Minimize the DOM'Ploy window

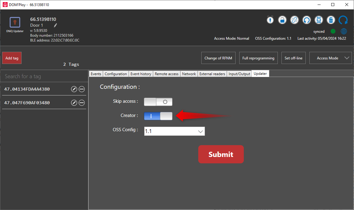tap(319, 5)
